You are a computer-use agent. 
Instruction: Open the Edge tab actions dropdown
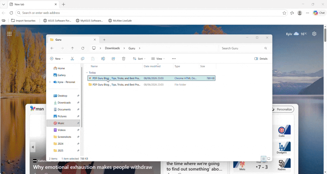[x=3, y=4]
